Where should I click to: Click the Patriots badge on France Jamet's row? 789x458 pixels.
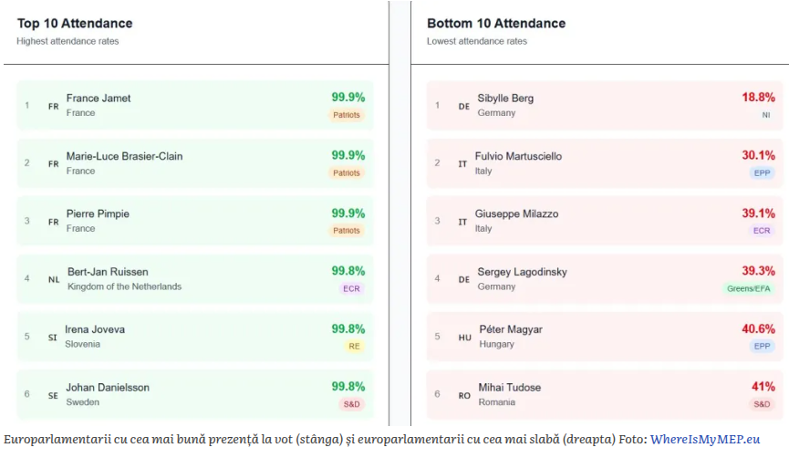(347, 115)
